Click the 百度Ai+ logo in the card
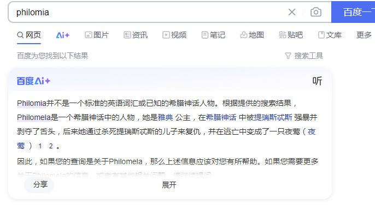 tap(33, 81)
